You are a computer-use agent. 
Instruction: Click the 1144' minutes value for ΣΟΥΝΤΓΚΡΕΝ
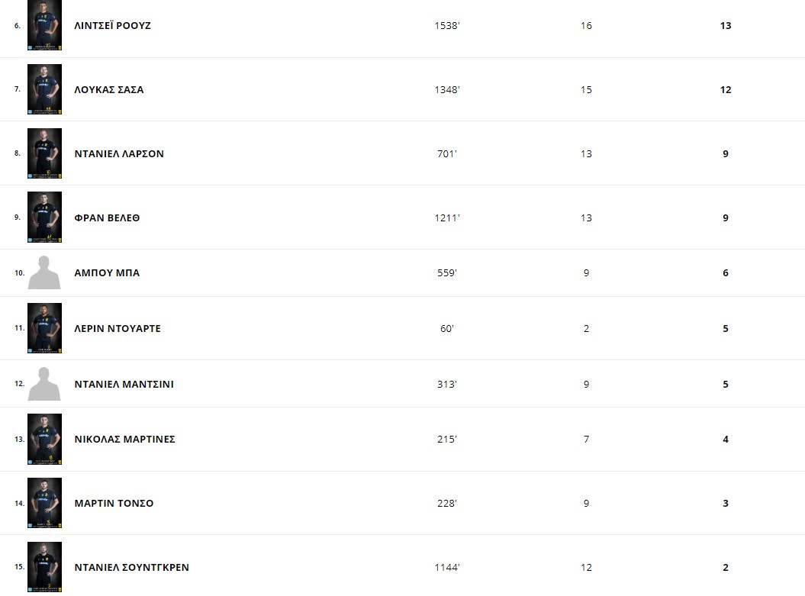point(447,567)
